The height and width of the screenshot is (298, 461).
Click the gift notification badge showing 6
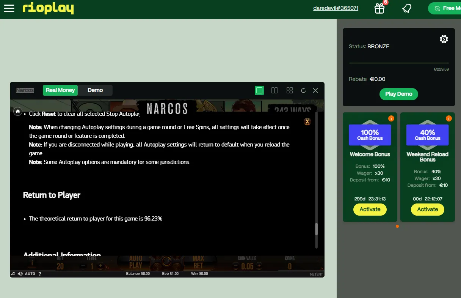tap(386, 2)
